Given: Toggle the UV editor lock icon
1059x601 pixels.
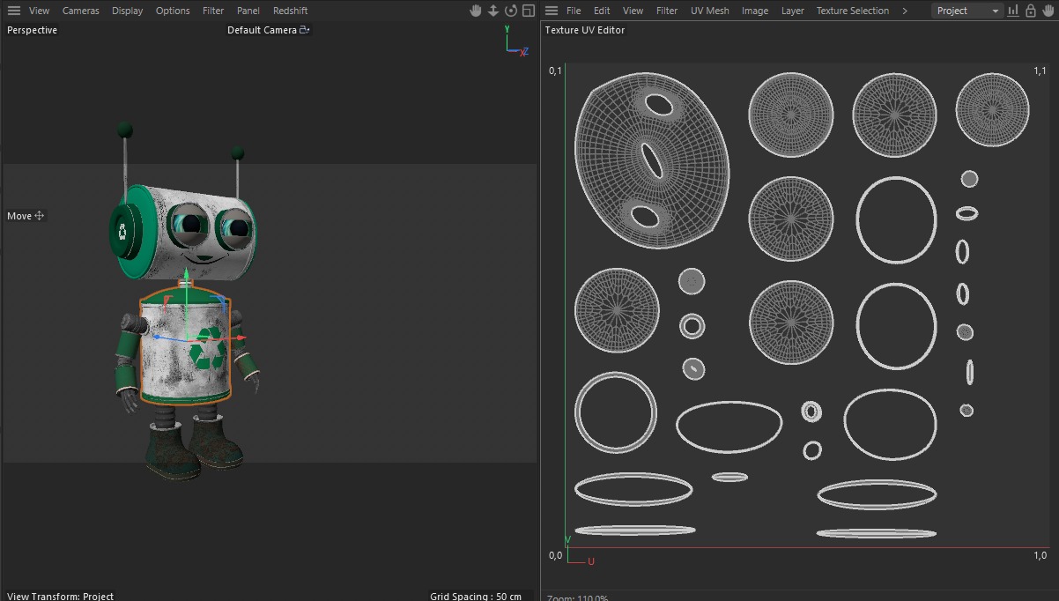Looking at the screenshot, I should click(1030, 11).
